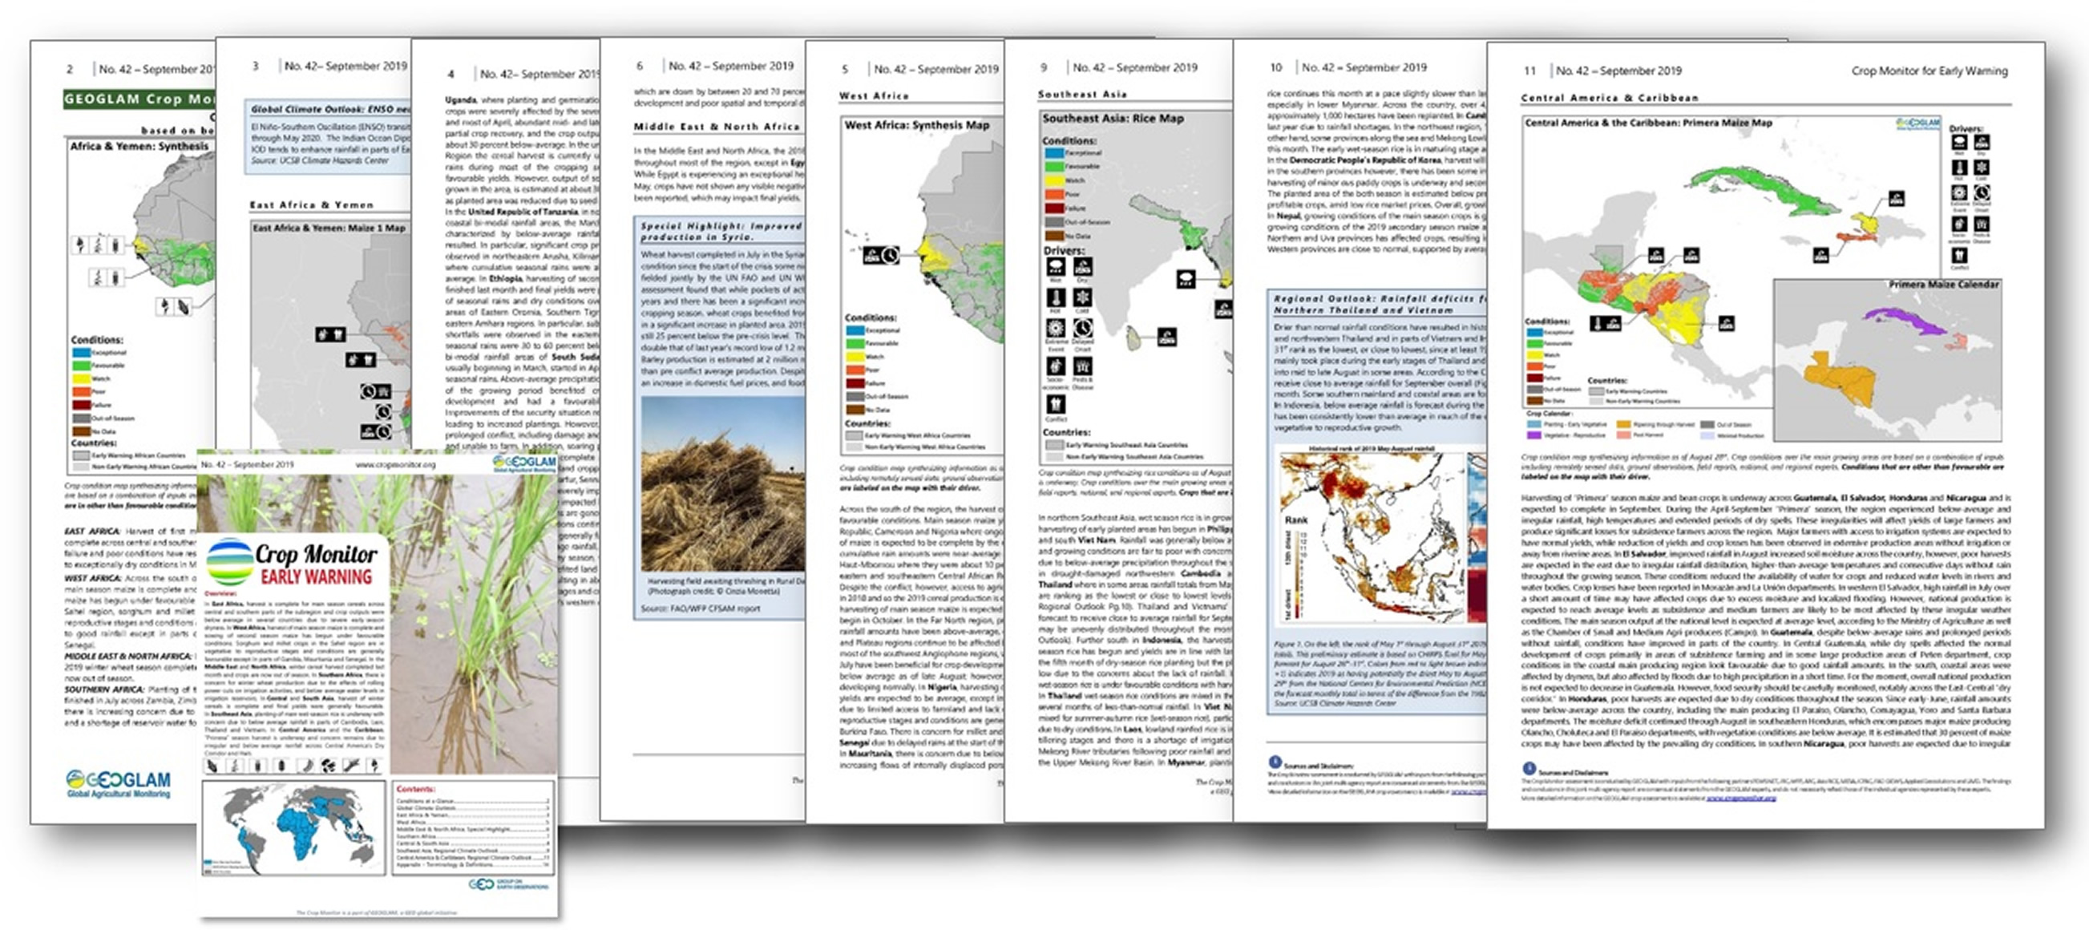Click the 'Regional Outlook: Rainfall deficits' box title
2089x930 pixels.
1380,304
